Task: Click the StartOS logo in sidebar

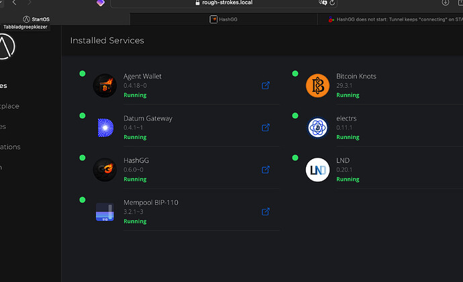Action: pos(6,46)
